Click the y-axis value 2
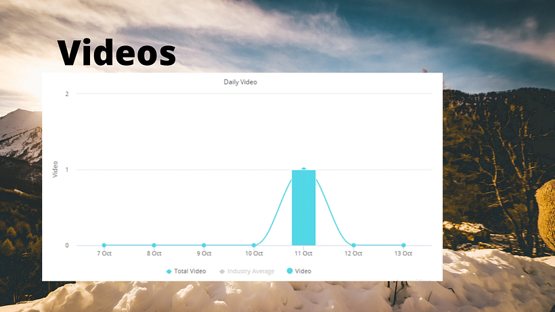The image size is (555, 312). pos(67,94)
